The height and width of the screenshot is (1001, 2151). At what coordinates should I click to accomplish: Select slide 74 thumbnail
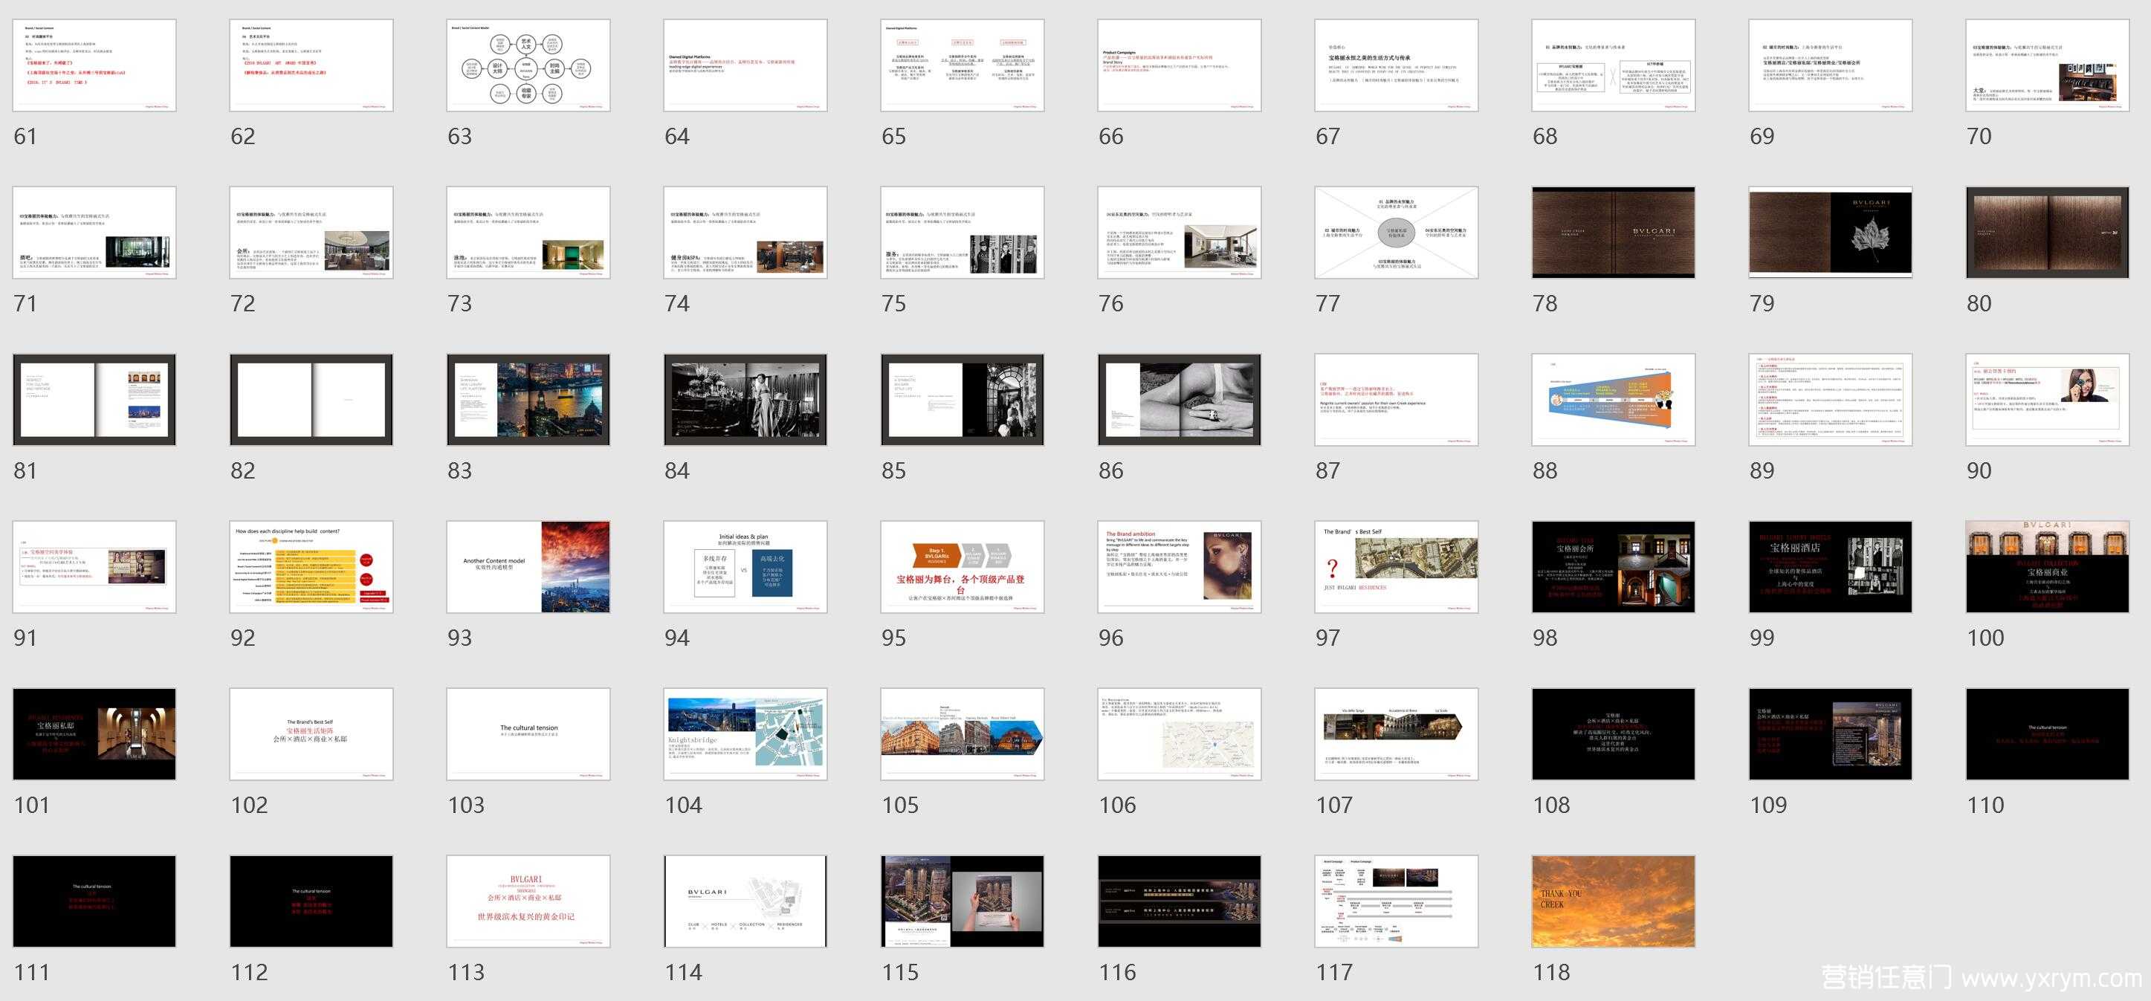745,232
